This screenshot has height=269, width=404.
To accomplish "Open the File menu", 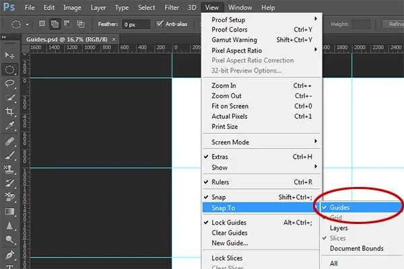I will point(30,7).
